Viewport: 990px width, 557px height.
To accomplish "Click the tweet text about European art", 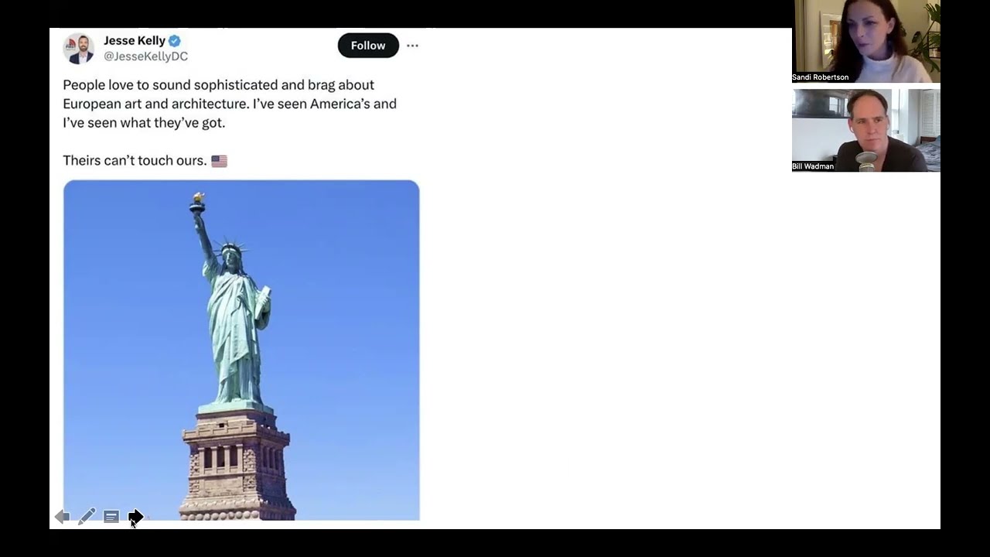I will pyautogui.click(x=230, y=104).
